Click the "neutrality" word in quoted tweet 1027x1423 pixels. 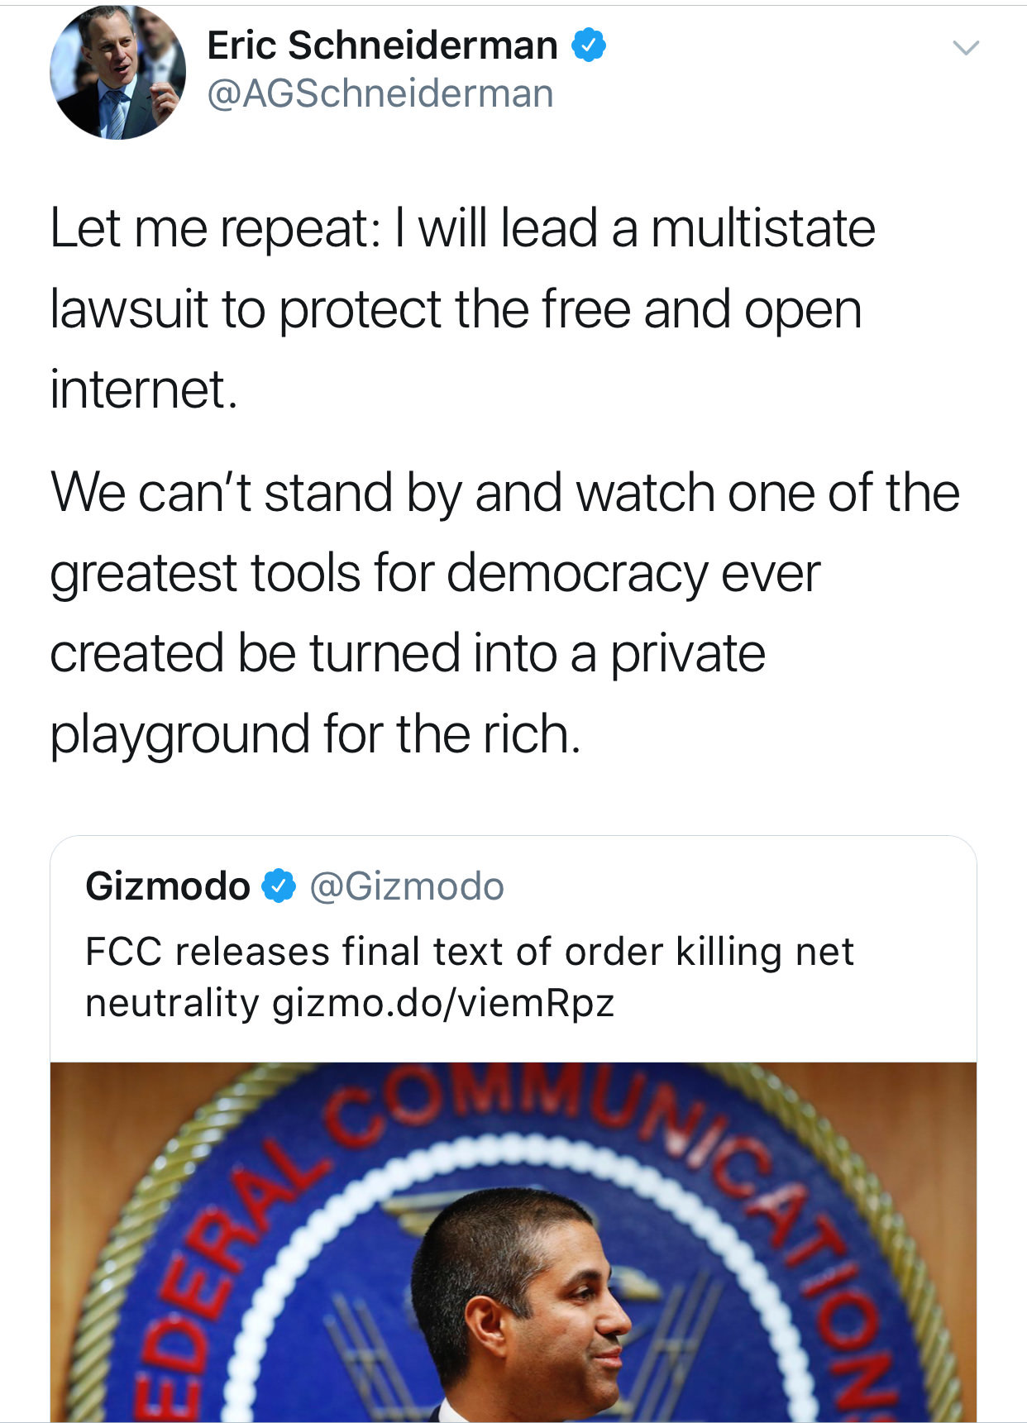point(172,1003)
